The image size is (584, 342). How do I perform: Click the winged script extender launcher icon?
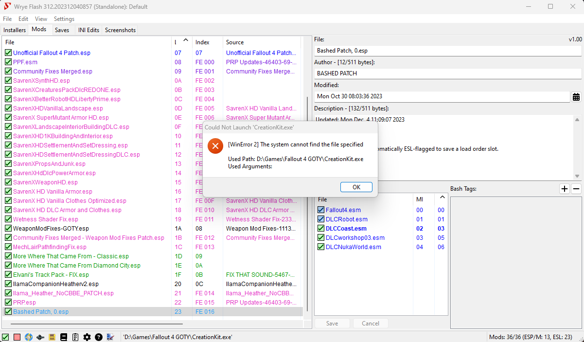click(40, 337)
